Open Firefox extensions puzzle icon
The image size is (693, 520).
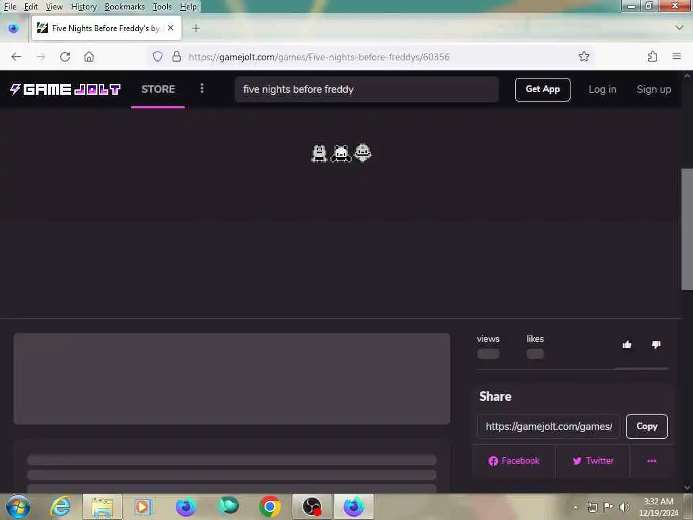pyautogui.click(x=652, y=57)
